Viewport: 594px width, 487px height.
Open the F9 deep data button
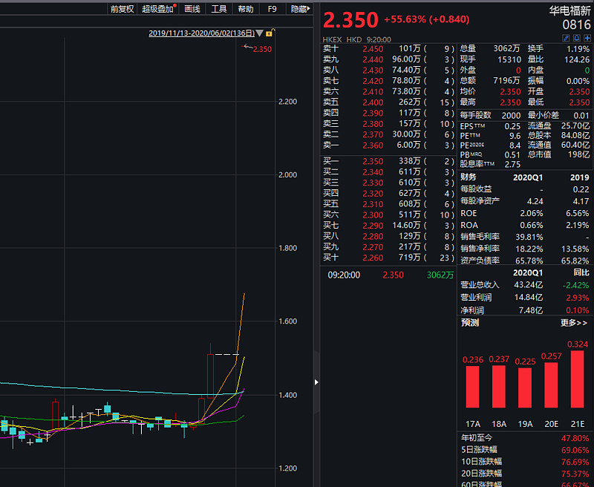(272, 9)
